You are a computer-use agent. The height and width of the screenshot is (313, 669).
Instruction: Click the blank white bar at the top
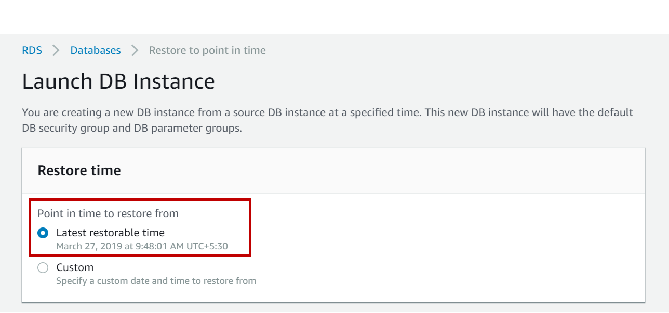(334, 17)
